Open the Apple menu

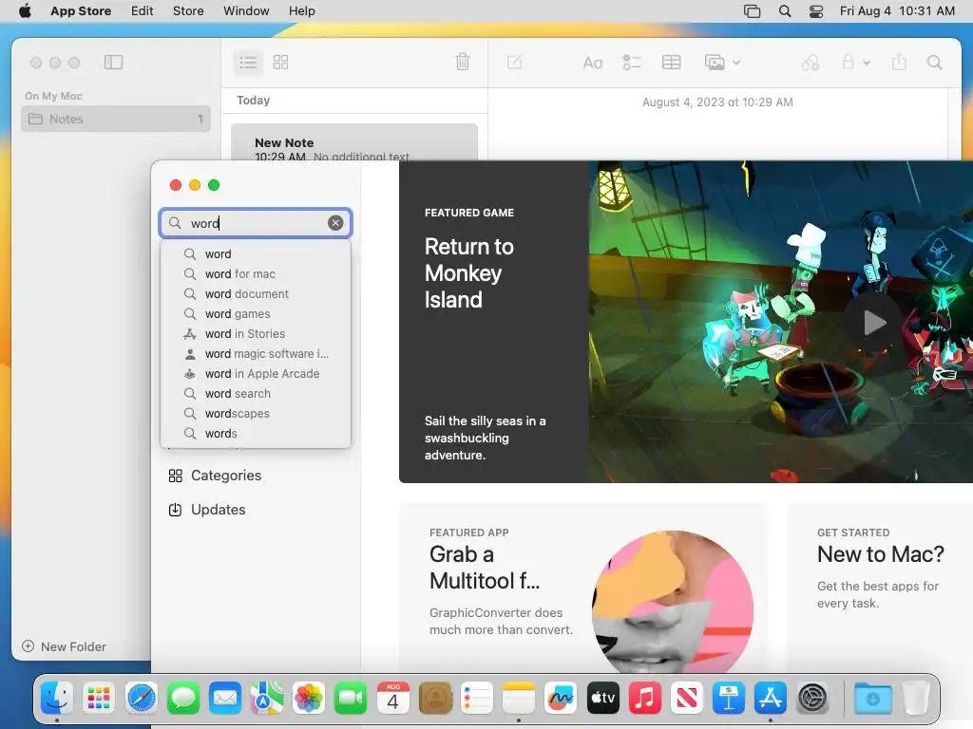point(25,11)
